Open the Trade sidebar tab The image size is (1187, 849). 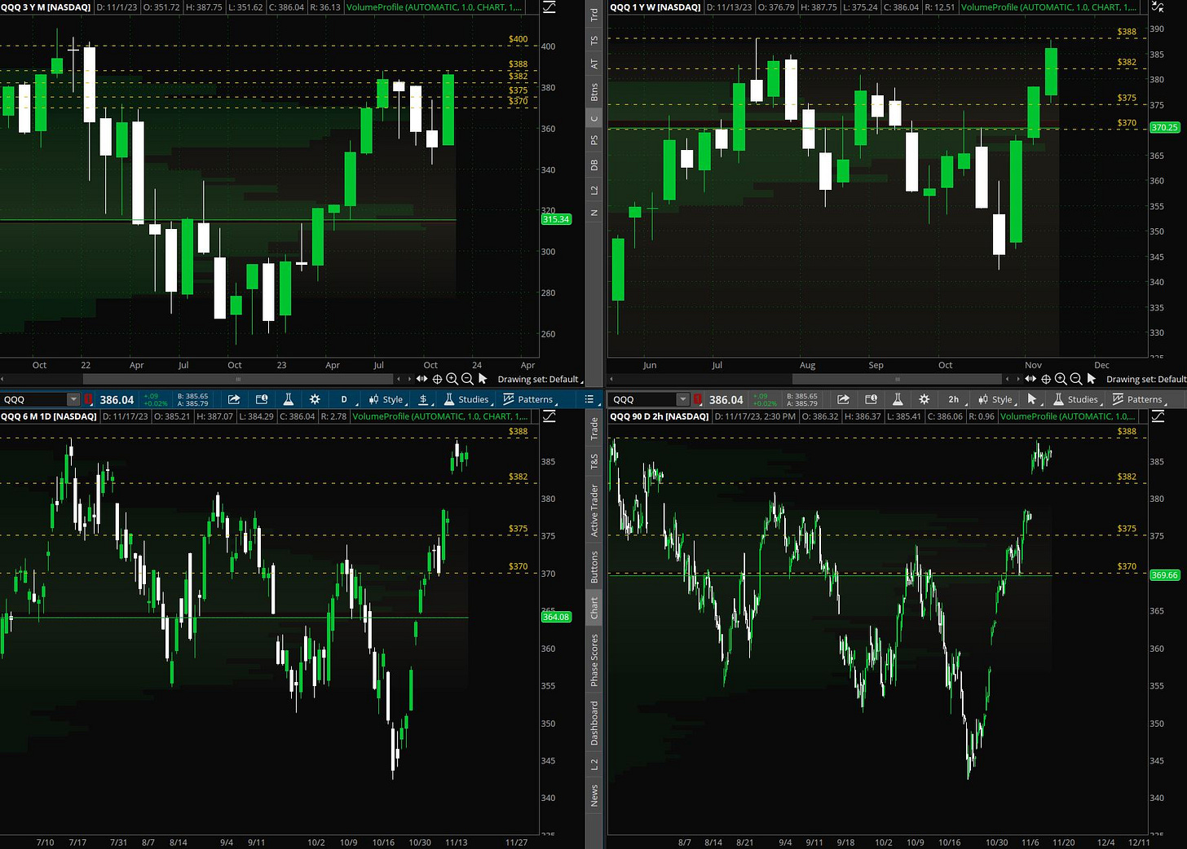594,429
